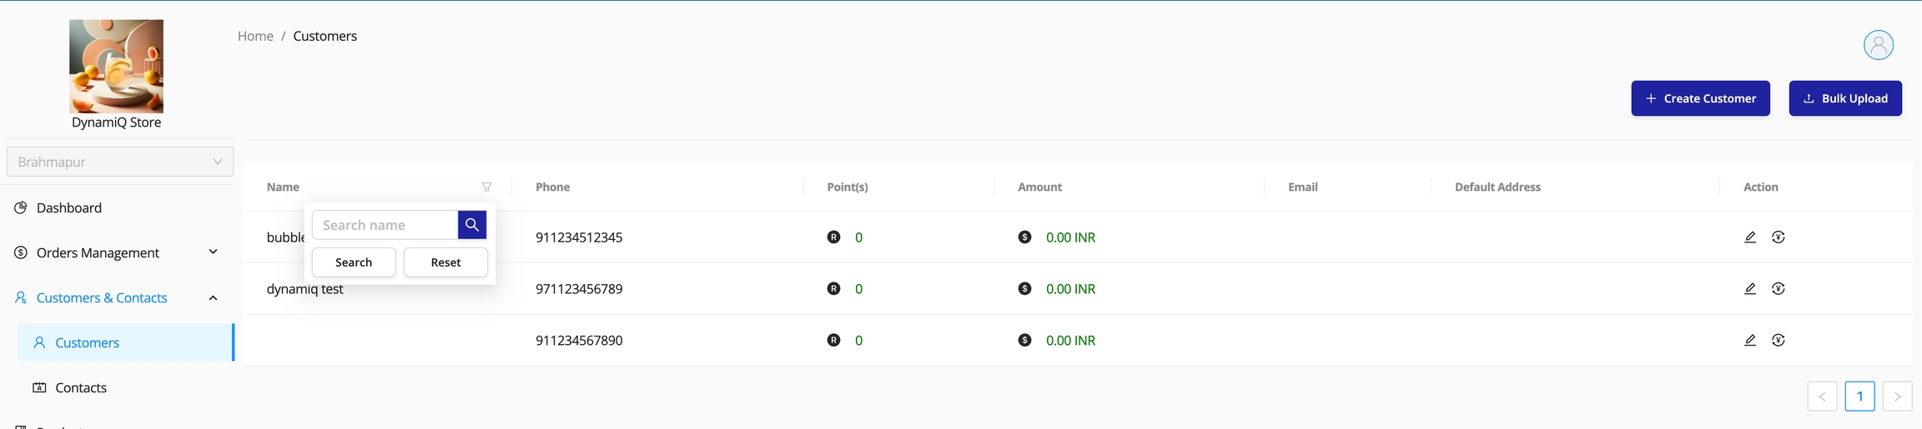
Task: Go to Contacts in the sidebar
Action: click(81, 387)
